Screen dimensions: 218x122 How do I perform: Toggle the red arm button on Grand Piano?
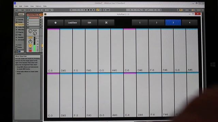[x=30, y=51]
